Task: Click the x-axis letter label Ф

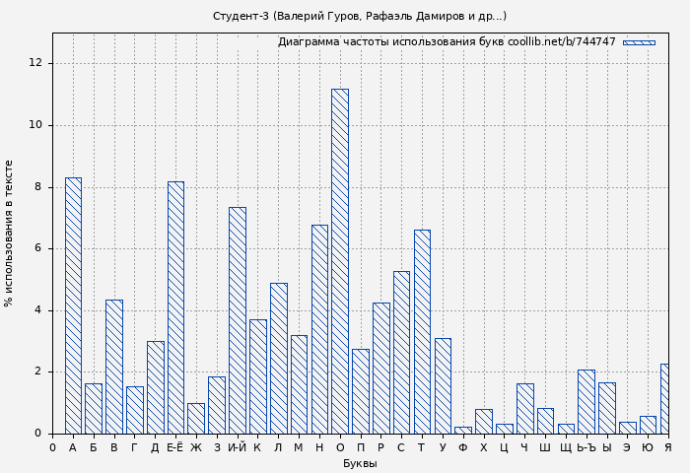Action: tap(463, 447)
